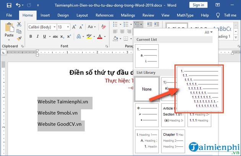Align text right
This screenshot has width=241, height=156.
coord(129,32)
